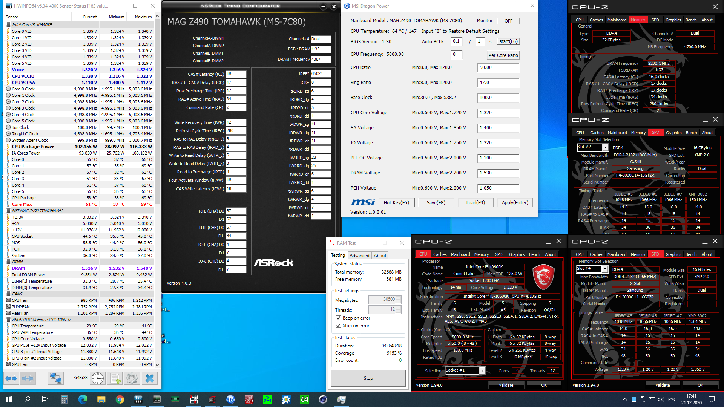Toggle Beep on error checkbox
The height and width of the screenshot is (407, 724).
tap(338, 318)
